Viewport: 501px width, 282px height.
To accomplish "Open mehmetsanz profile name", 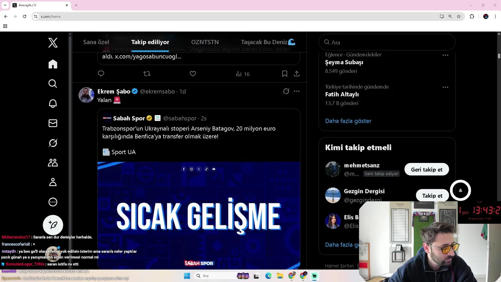I will pos(362,165).
